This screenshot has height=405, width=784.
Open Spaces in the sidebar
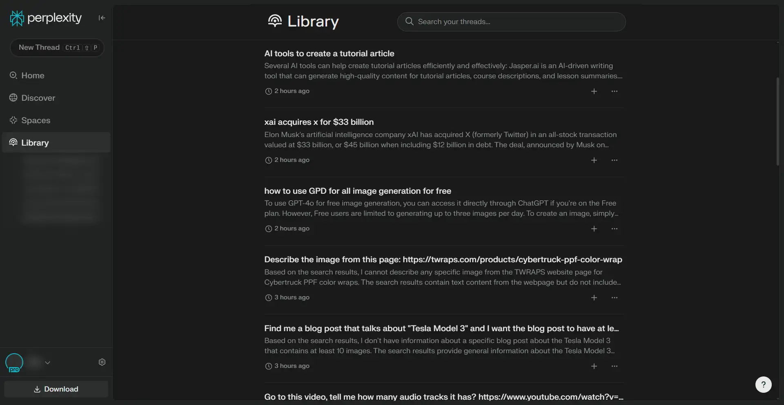pos(36,120)
